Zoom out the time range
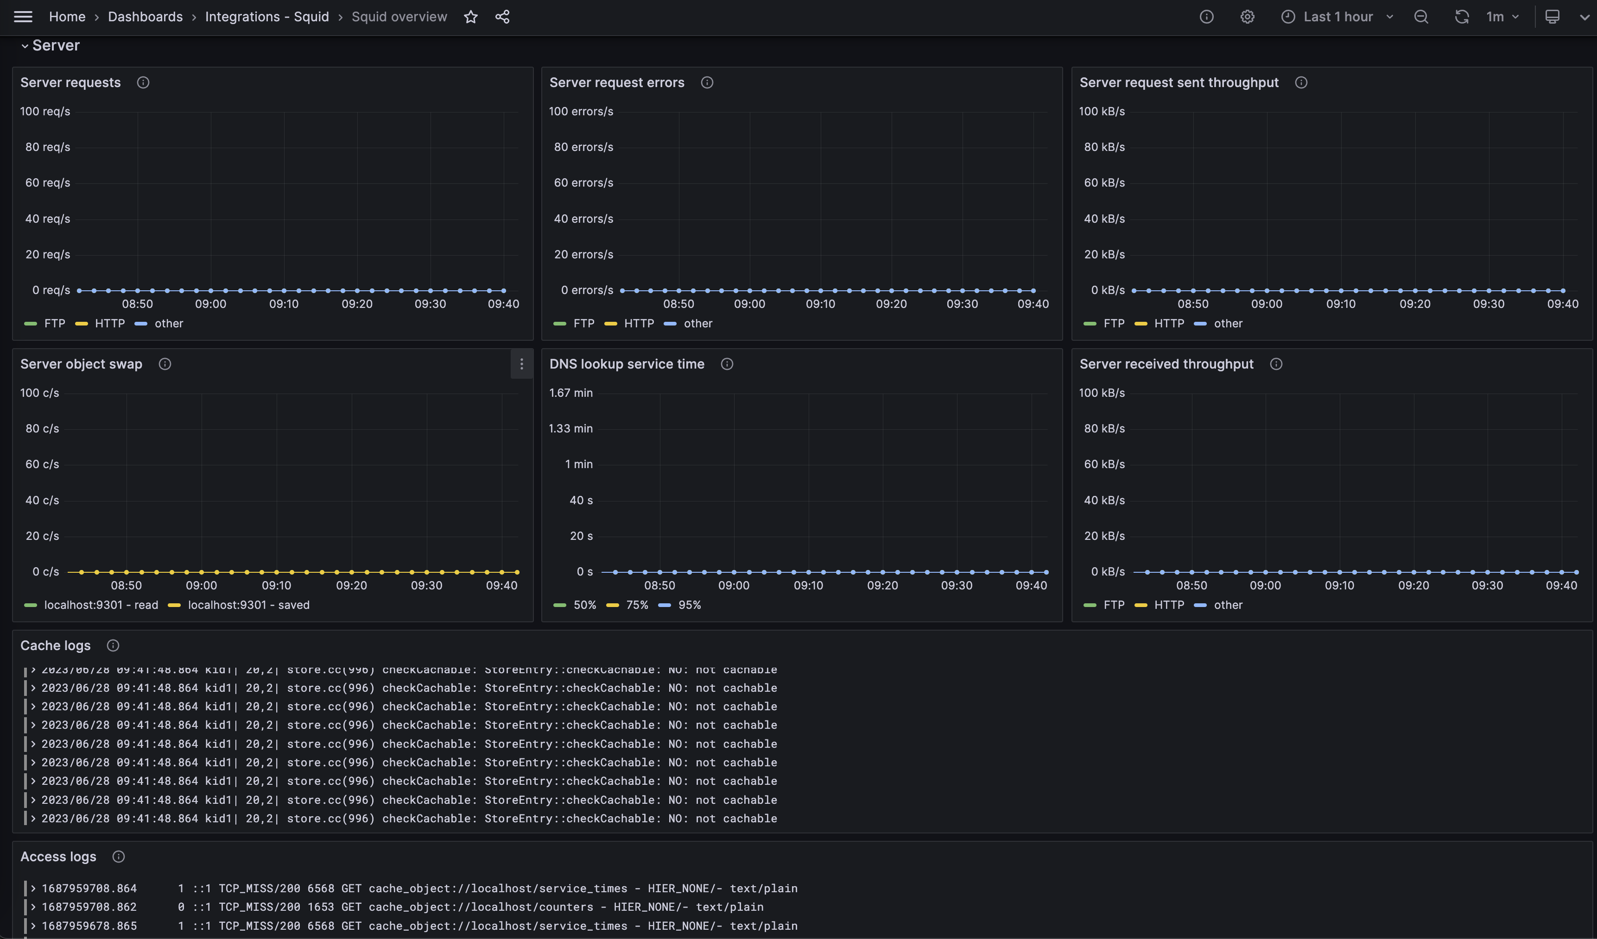The image size is (1597, 939). pyautogui.click(x=1421, y=17)
